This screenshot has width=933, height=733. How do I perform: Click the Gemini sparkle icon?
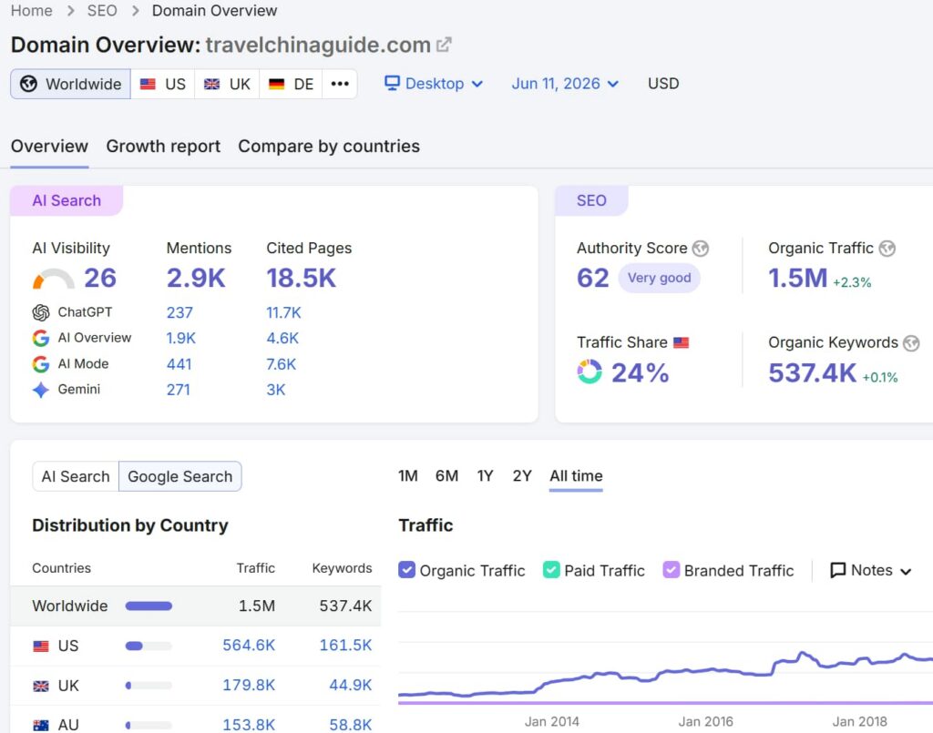click(40, 390)
